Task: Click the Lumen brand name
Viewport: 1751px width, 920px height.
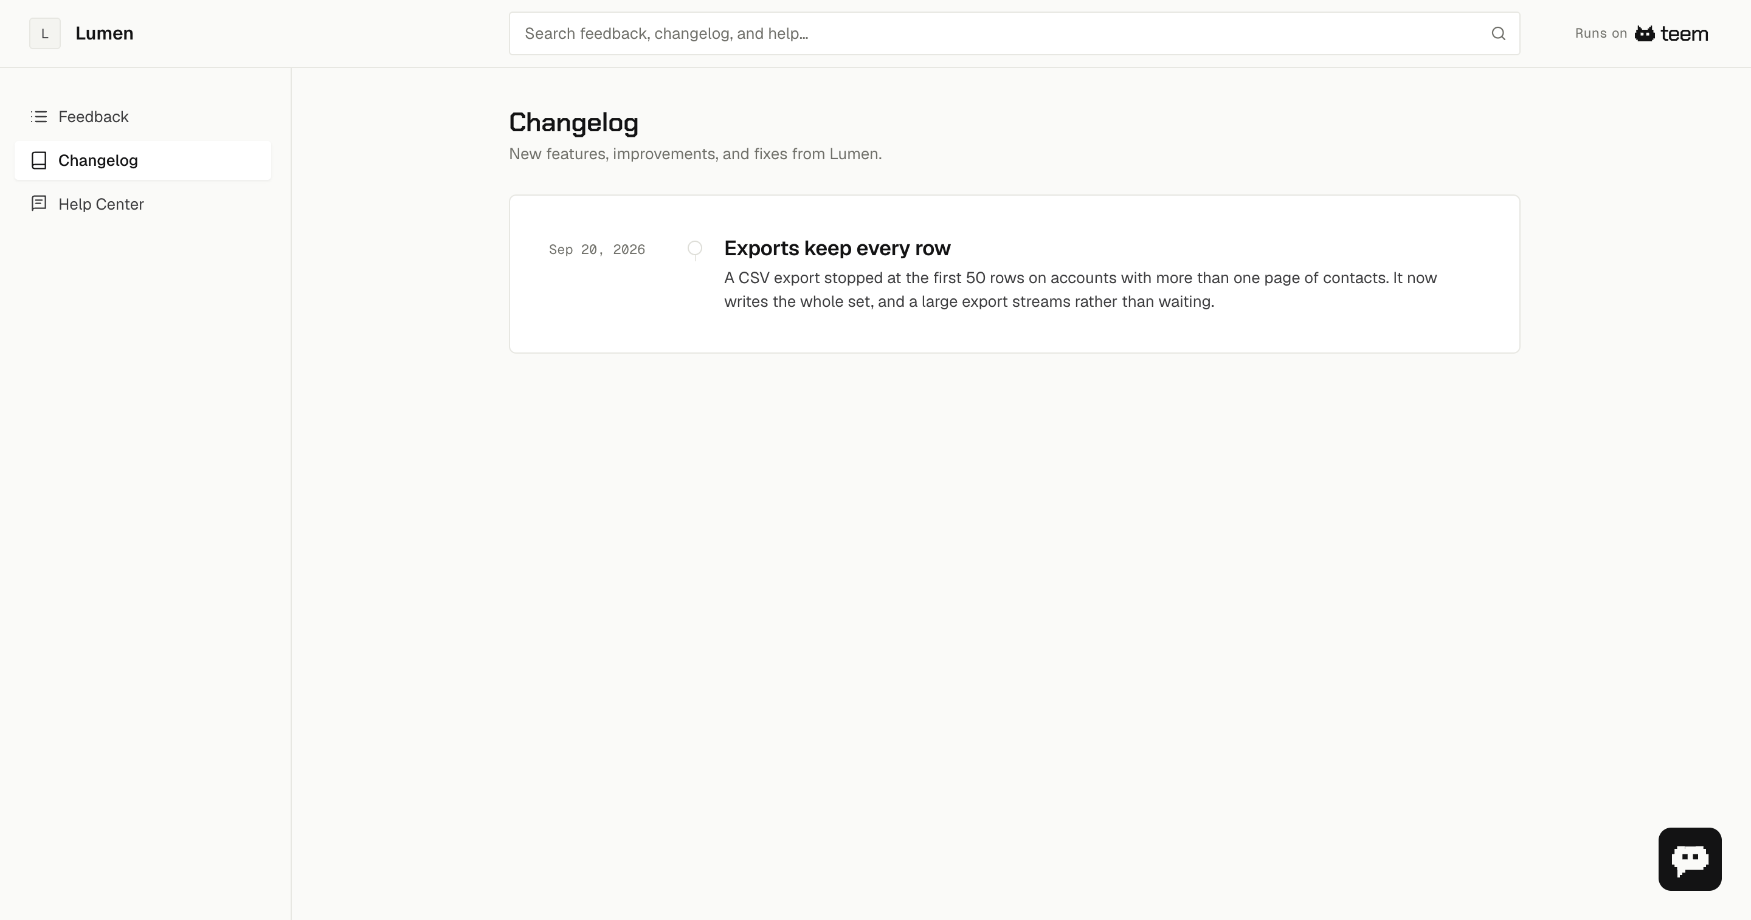Action: 104,33
